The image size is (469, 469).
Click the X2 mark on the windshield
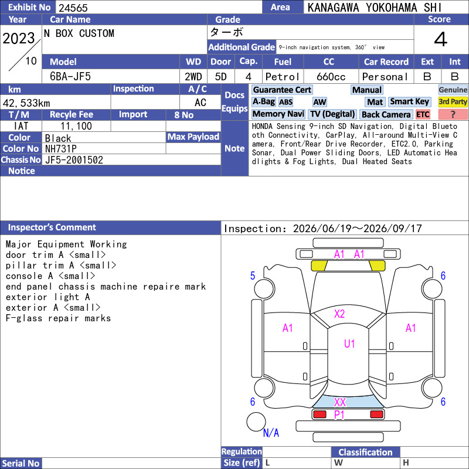[339, 314]
